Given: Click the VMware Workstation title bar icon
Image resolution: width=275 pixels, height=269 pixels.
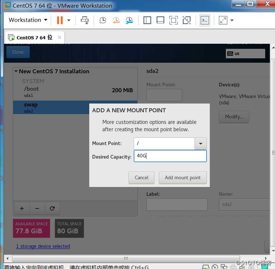Looking at the screenshot, I should point(7,5).
